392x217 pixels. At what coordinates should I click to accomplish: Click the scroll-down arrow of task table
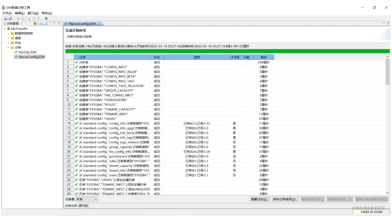click(x=388, y=193)
